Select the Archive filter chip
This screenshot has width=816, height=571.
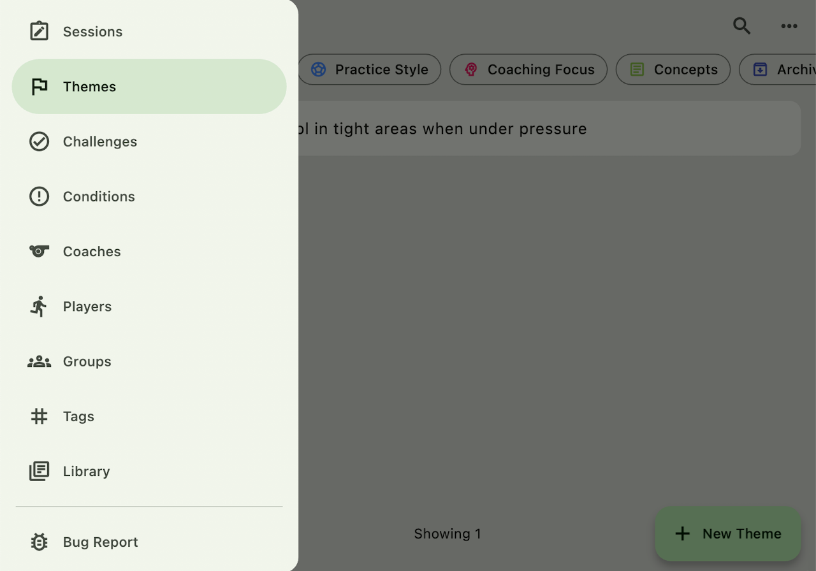coord(781,69)
